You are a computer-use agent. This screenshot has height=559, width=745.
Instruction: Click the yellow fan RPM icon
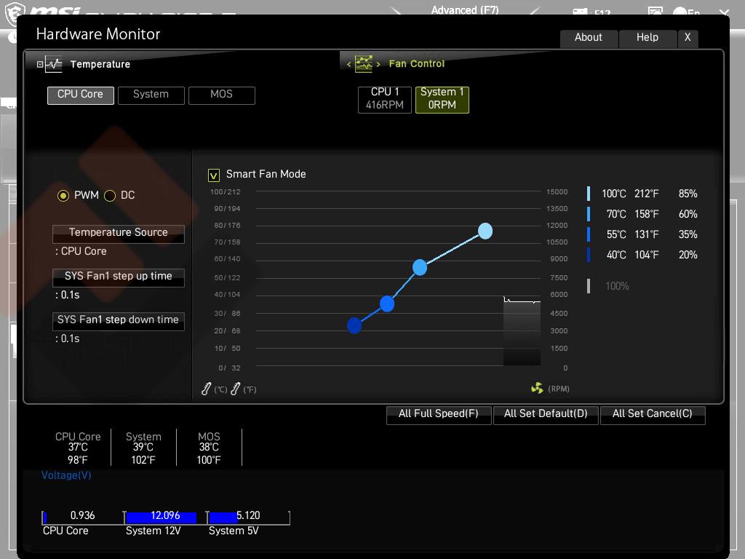[537, 389]
